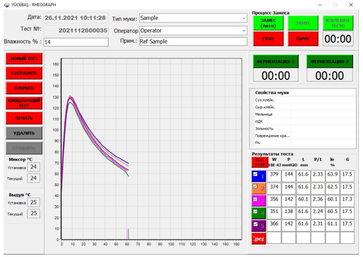Click the Влажность % input field

tap(76, 42)
